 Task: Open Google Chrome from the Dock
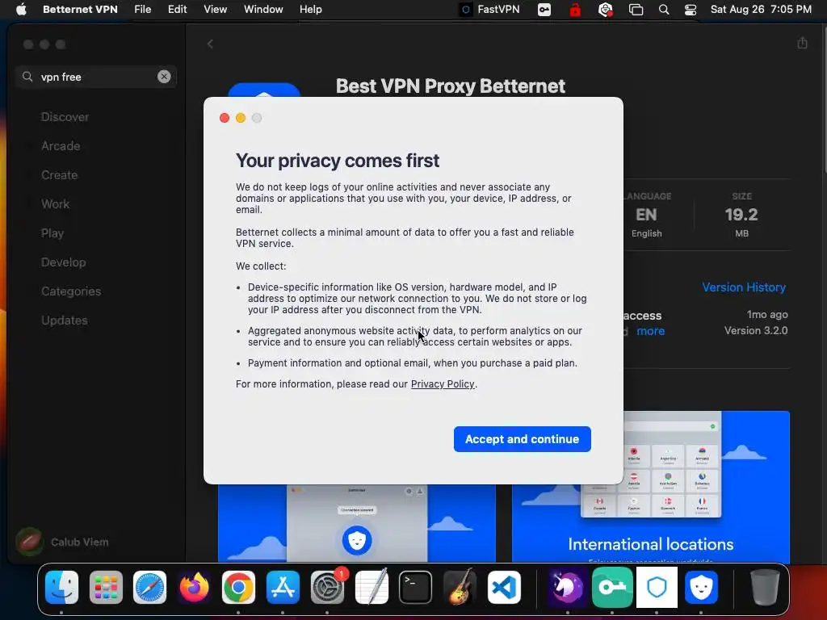(238, 587)
